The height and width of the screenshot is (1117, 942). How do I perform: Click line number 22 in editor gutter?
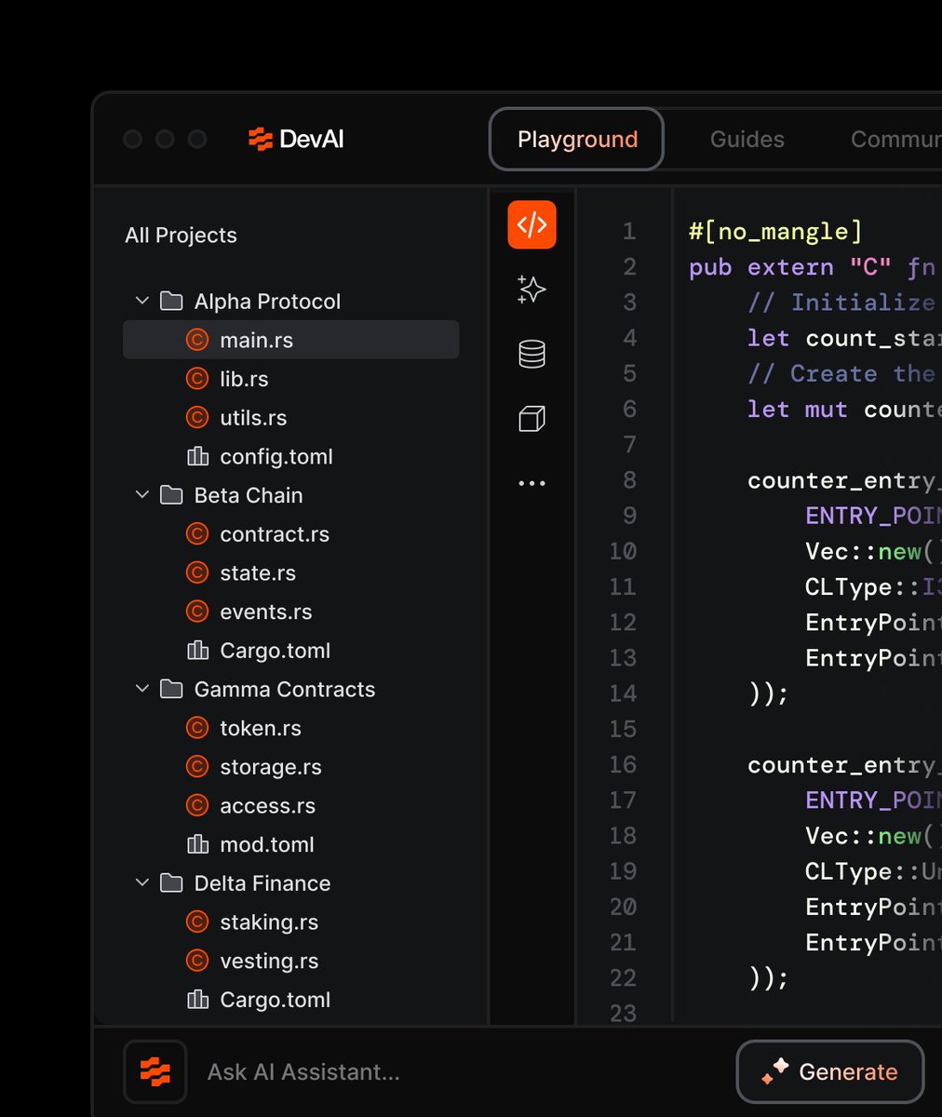623,977
